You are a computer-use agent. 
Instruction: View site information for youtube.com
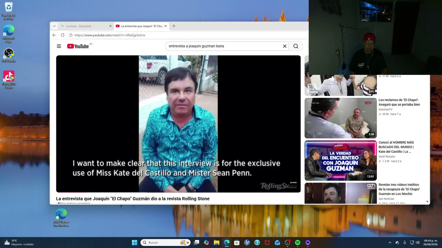71,35
